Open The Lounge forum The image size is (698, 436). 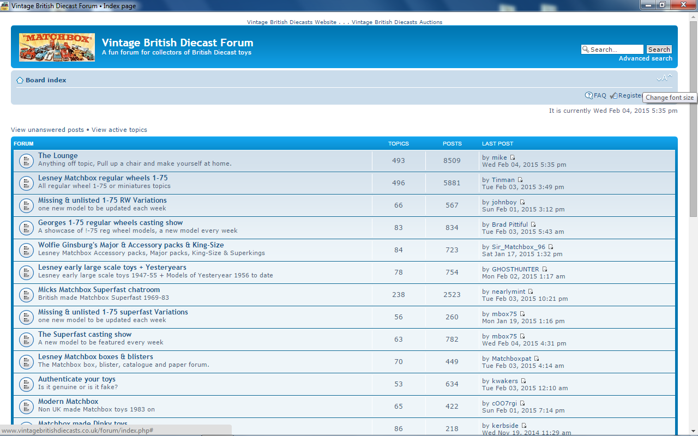pyautogui.click(x=58, y=156)
